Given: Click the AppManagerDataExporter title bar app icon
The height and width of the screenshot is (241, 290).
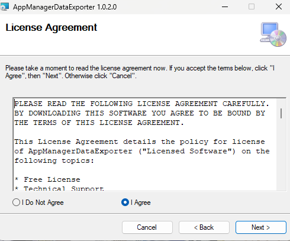Looking at the screenshot, I should tap(5, 7).
